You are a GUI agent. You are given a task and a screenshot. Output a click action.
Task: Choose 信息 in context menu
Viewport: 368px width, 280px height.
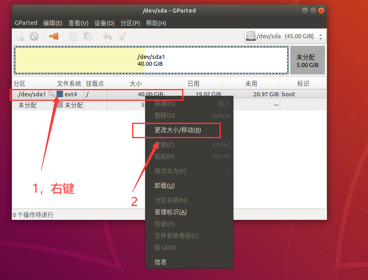pos(189,262)
